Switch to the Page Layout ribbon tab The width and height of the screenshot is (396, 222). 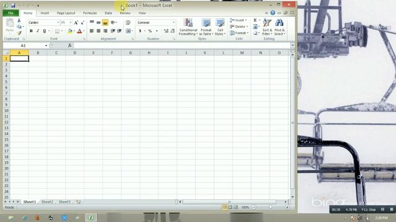click(66, 13)
